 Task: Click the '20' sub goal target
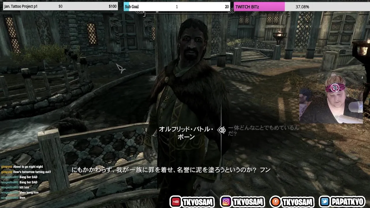[227, 7]
